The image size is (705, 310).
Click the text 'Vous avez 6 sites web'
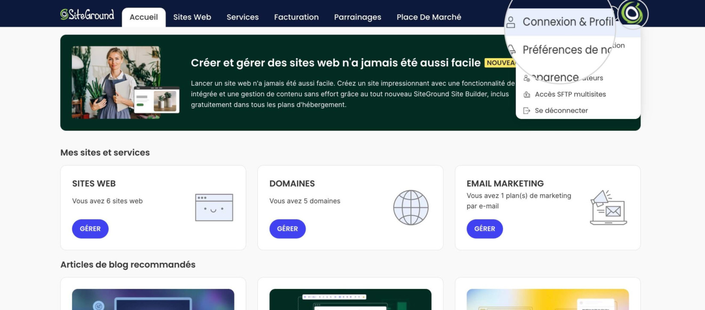pos(108,201)
